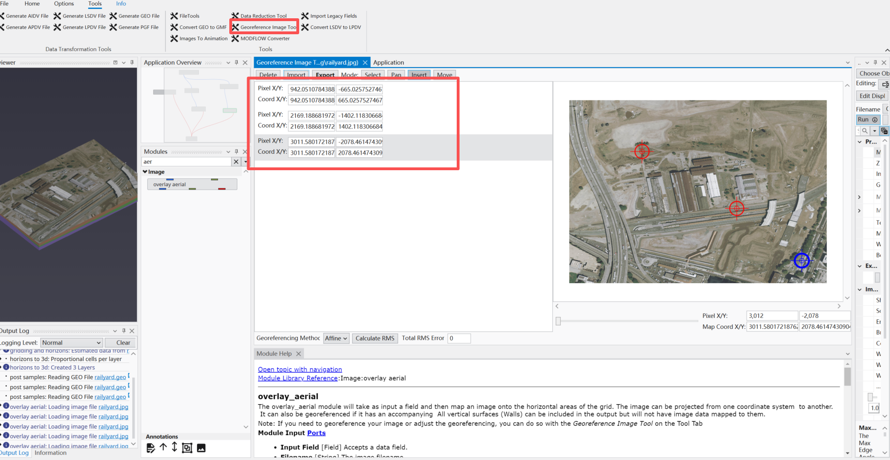Collapse the Image module category
Screen dimensions: 890x460
pos(145,172)
